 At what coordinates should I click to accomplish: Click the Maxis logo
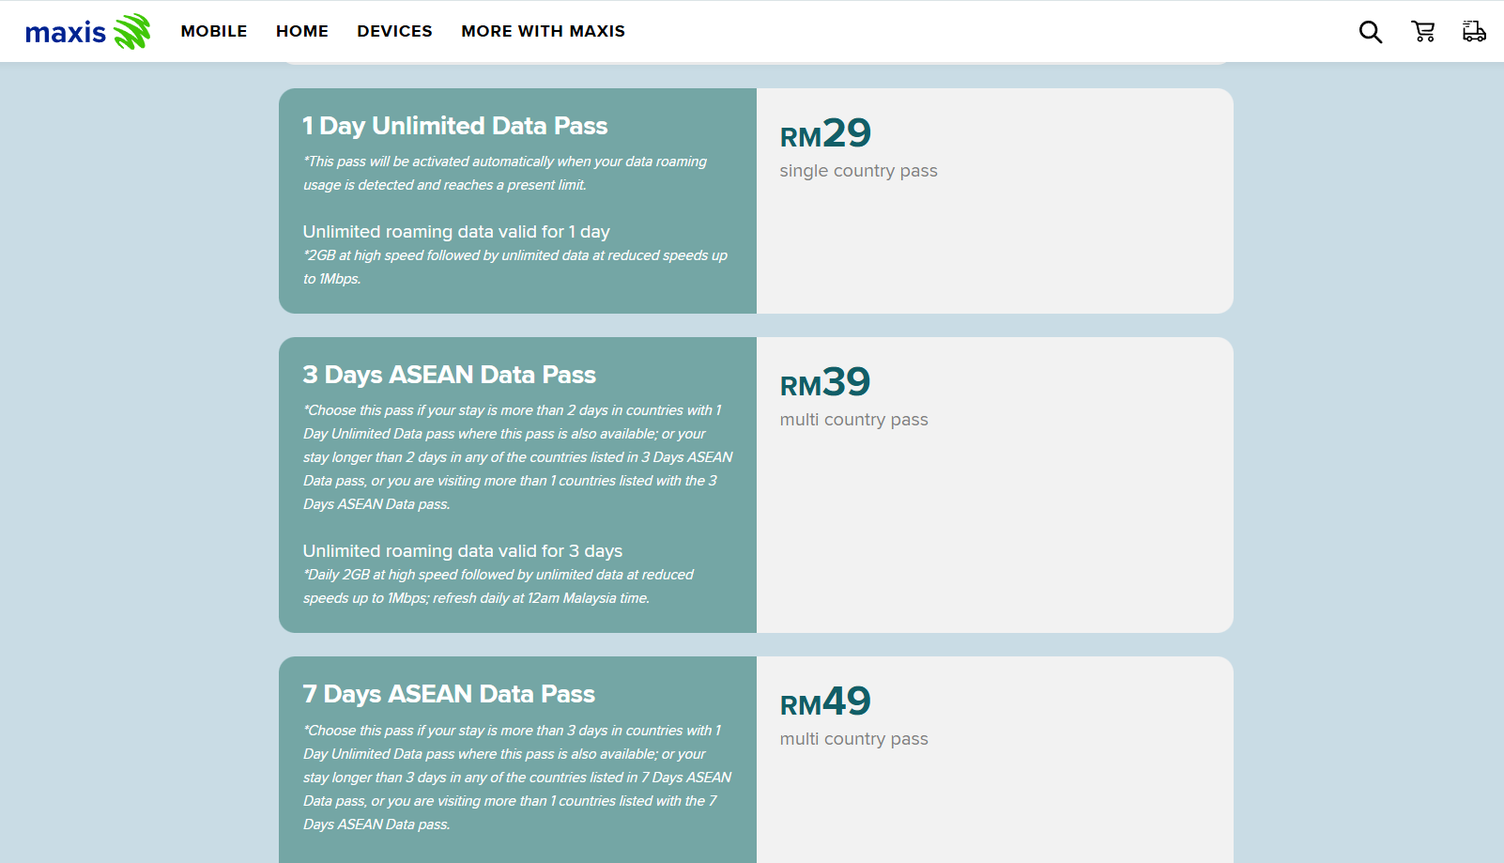pos(87,32)
